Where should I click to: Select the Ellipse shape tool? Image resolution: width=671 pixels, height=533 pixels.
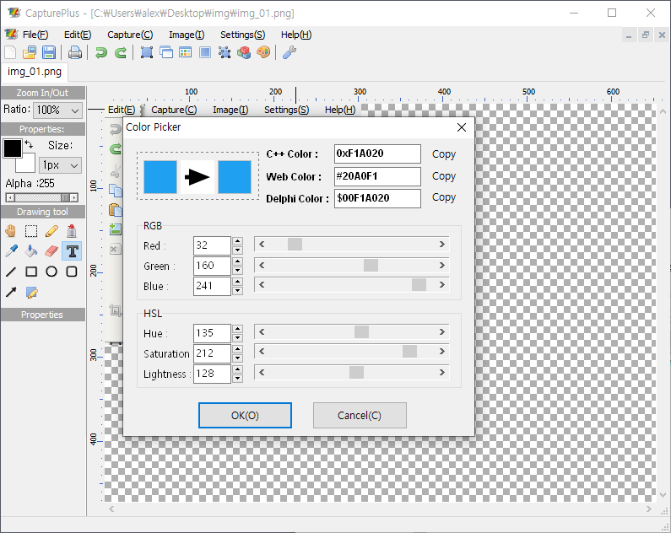point(51,272)
